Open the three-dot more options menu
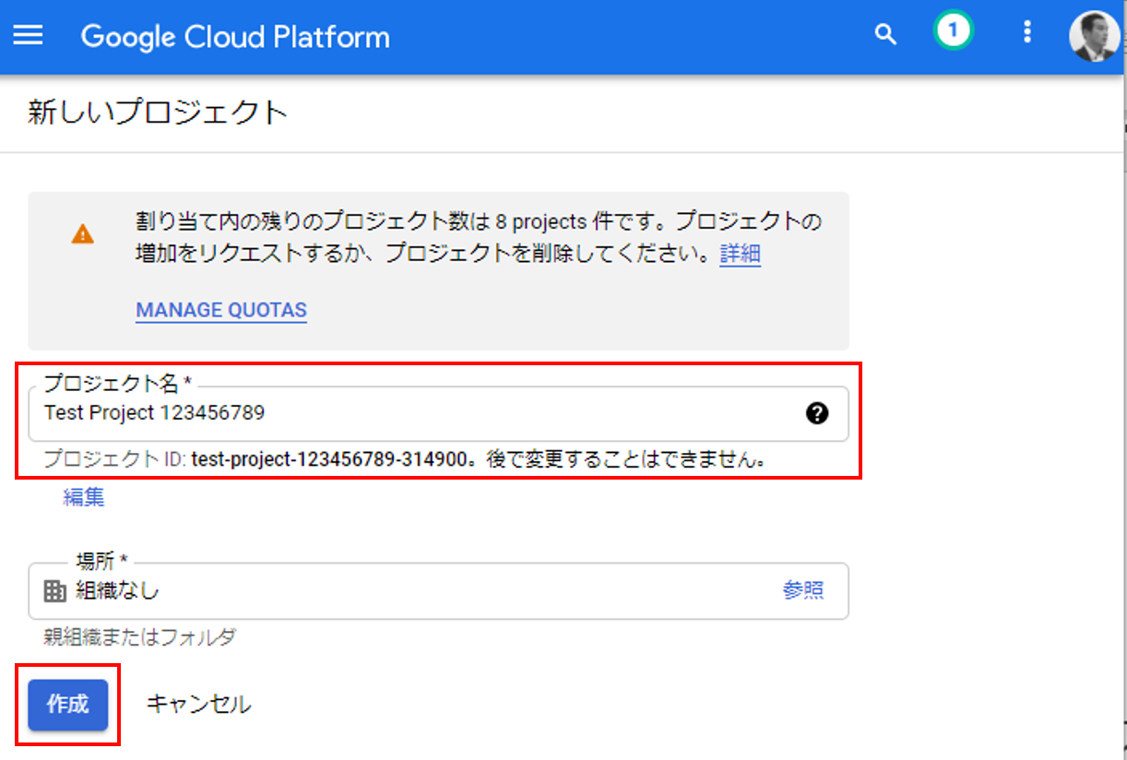Screen dimensions: 1127x760 coord(1027,33)
